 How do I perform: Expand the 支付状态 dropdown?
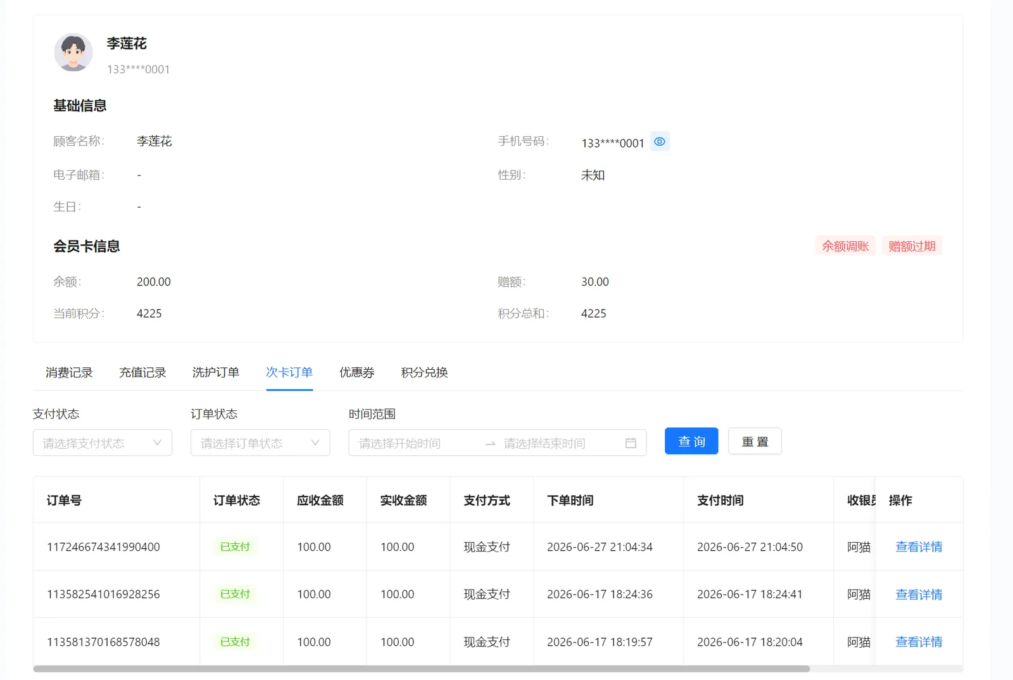point(103,443)
